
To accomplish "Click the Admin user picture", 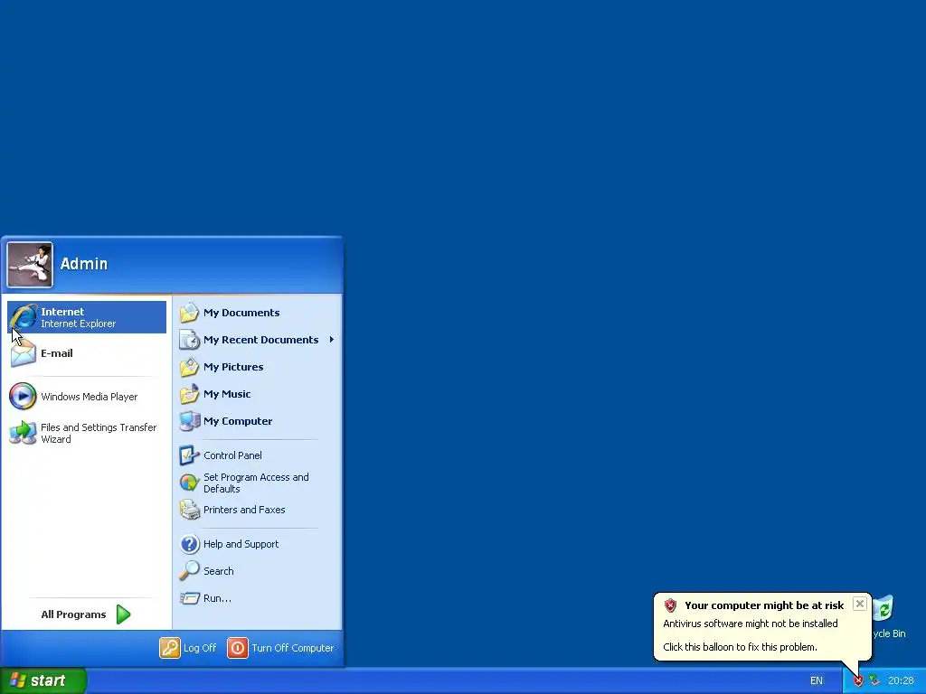I will pos(30,265).
